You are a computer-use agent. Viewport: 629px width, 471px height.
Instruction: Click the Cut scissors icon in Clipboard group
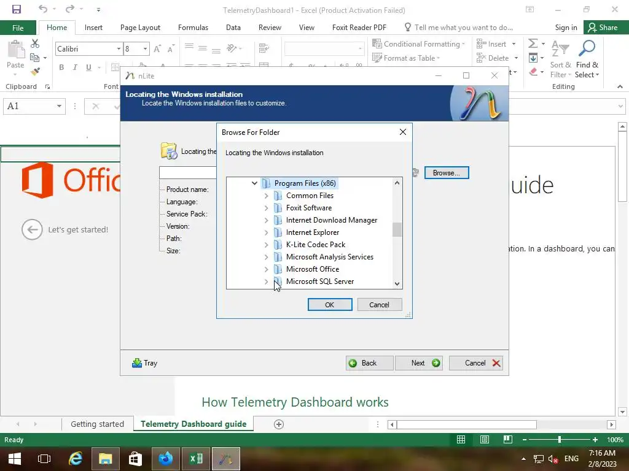(x=35, y=44)
